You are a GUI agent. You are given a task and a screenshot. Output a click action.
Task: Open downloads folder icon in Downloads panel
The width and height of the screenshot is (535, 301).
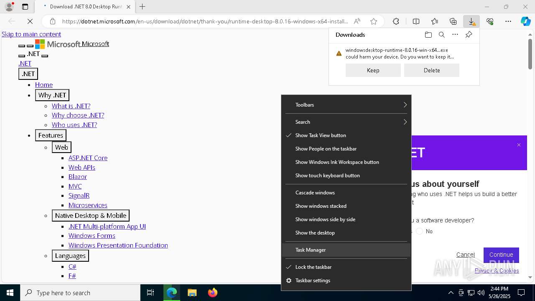[x=428, y=35]
